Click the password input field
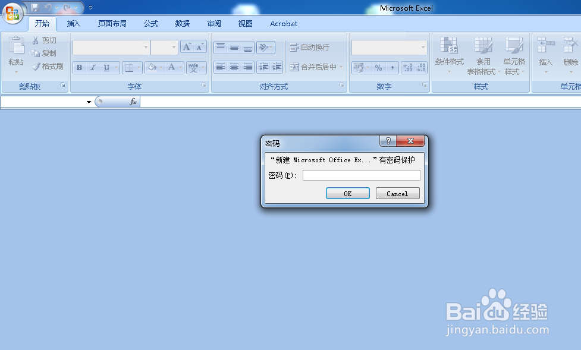This screenshot has width=581, height=350. pyautogui.click(x=362, y=175)
